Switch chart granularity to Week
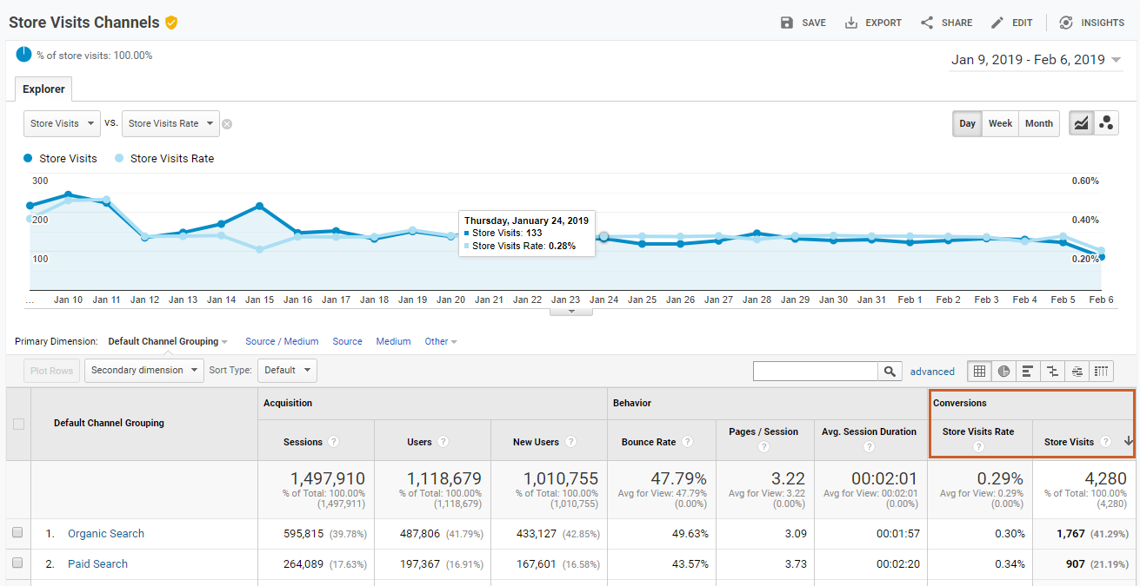This screenshot has width=1140, height=586. click(1000, 123)
